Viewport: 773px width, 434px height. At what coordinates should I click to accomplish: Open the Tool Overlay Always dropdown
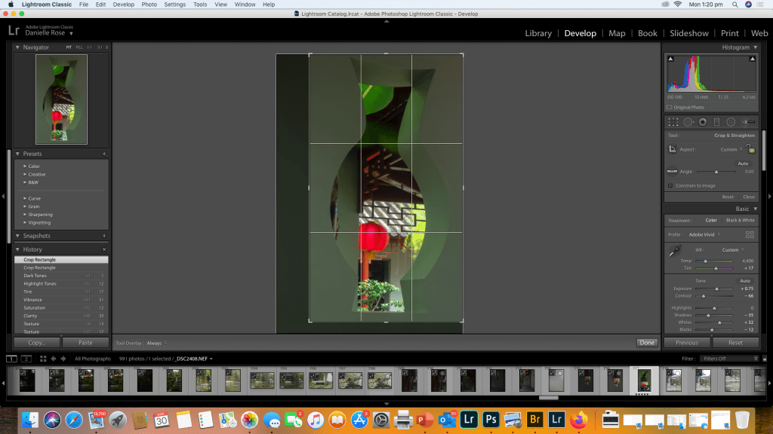(x=157, y=343)
